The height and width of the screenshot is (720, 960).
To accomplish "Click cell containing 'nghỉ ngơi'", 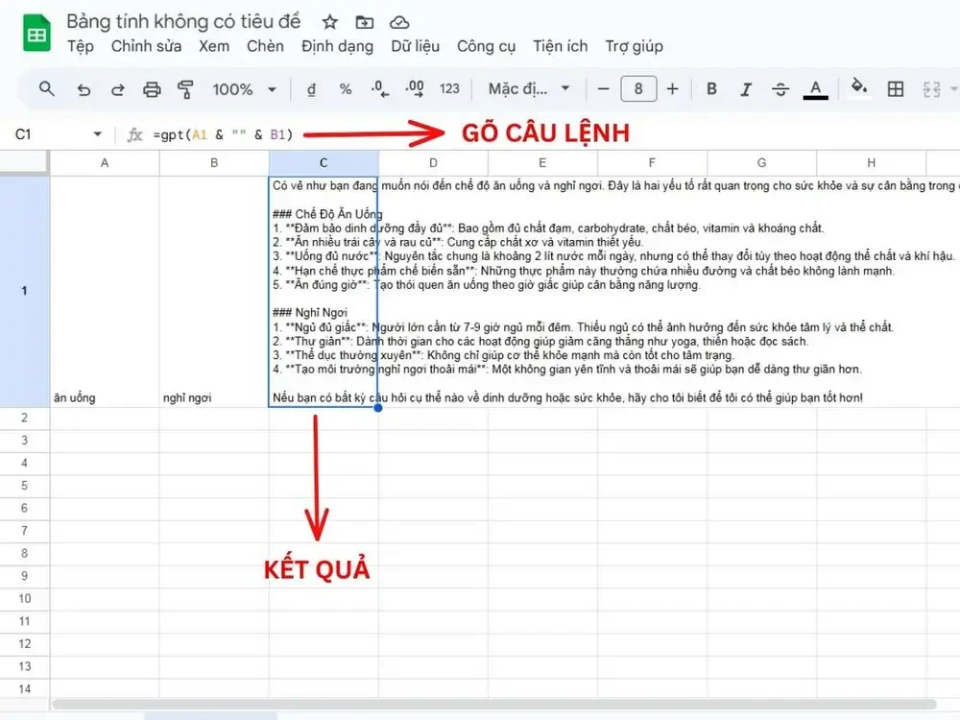I will click(214, 292).
